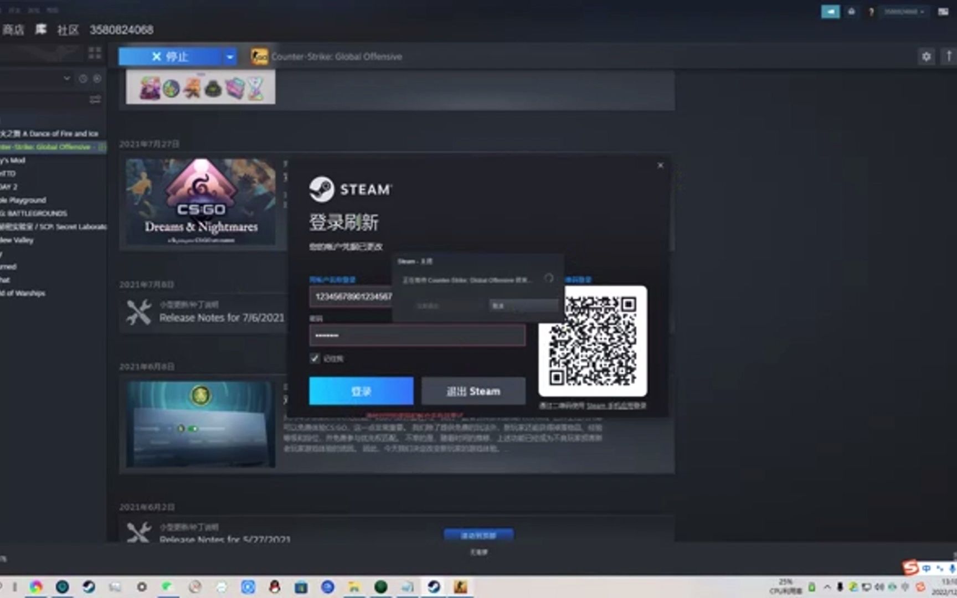
Task: Open the account name dropdown top right
Action: (x=904, y=12)
